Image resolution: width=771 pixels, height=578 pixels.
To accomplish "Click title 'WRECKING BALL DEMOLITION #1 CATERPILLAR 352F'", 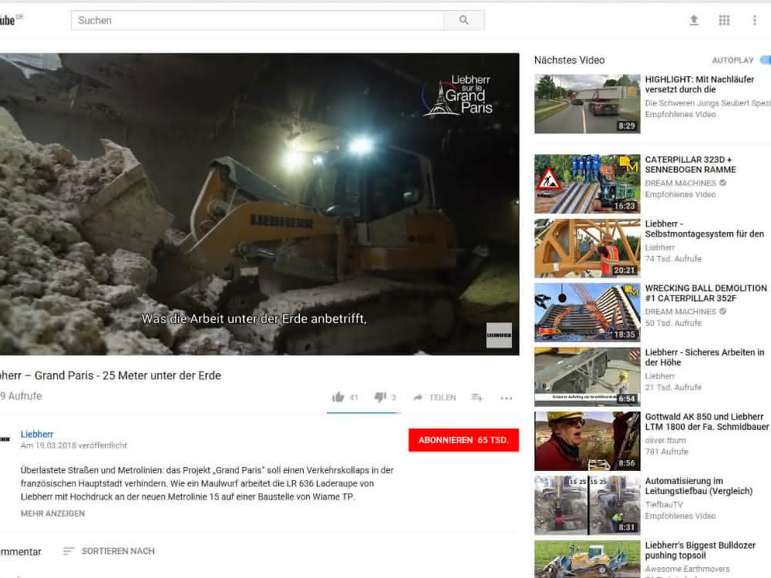I will pyautogui.click(x=706, y=293).
